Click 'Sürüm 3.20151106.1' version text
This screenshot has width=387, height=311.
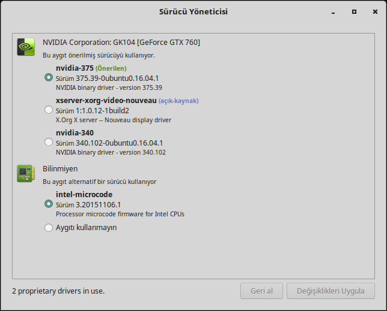(88, 205)
